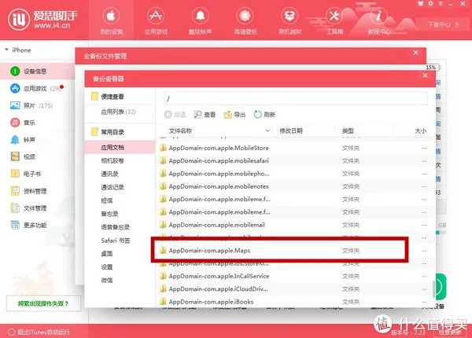Screen dimensions: 472x338
Task: Select AppDomain-com.apple.mobilepho... folder
Action: click(296, 174)
